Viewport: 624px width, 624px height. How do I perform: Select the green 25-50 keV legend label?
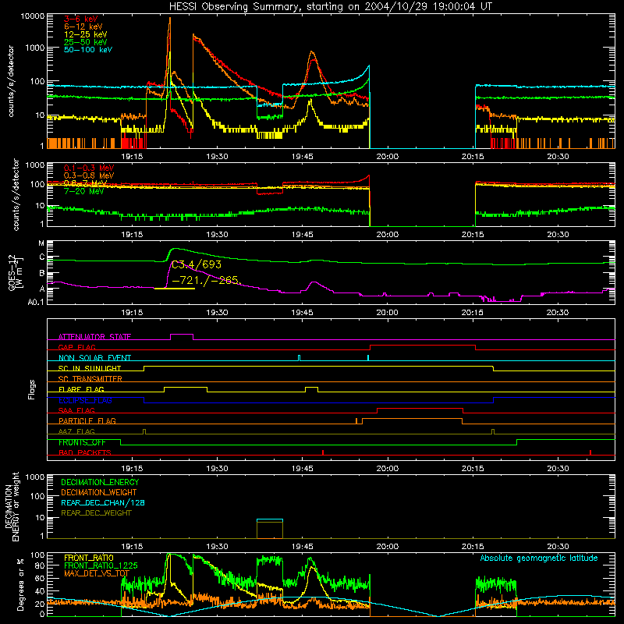tap(86, 42)
